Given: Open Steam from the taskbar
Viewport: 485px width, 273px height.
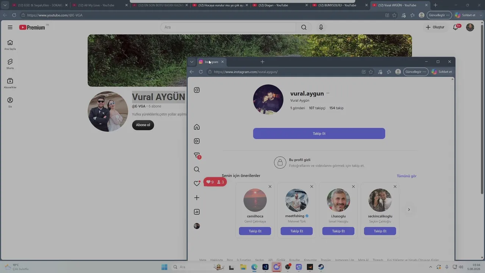Looking at the screenshot, I should pos(321,267).
